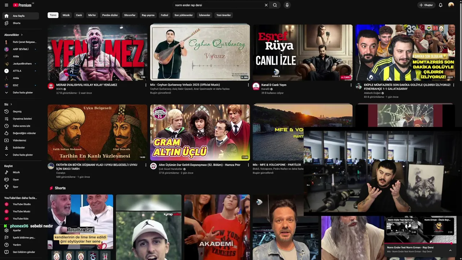Select the Yeni öneriler filter chip
This screenshot has height=260, width=462.
224,15
